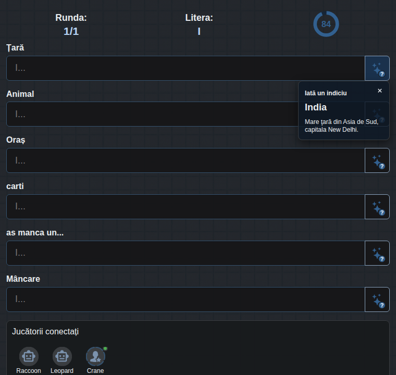Image resolution: width=396 pixels, height=375 pixels.
Task: Focus the Oraș input field
Action: tap(185, 160)
